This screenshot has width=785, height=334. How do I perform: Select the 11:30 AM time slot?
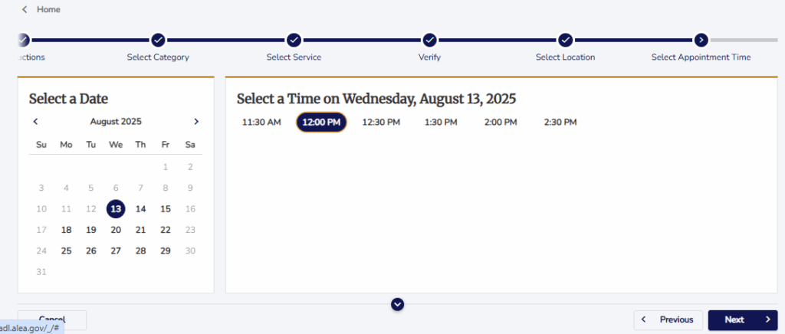click(262, 122)
